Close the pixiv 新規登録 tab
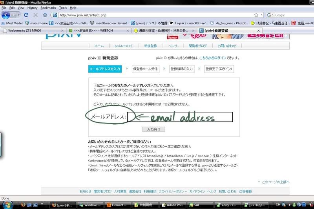The height and width of the screenshot is (209, 314). [x=258, y=31]
